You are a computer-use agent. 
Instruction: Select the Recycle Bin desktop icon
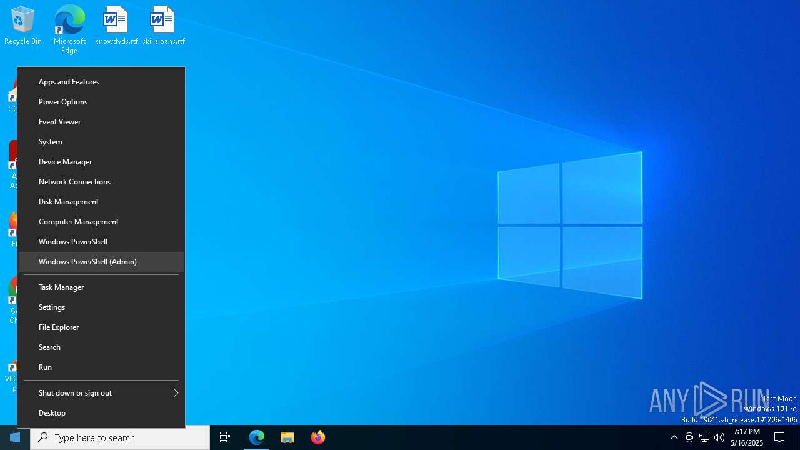(x=23, y=26)
